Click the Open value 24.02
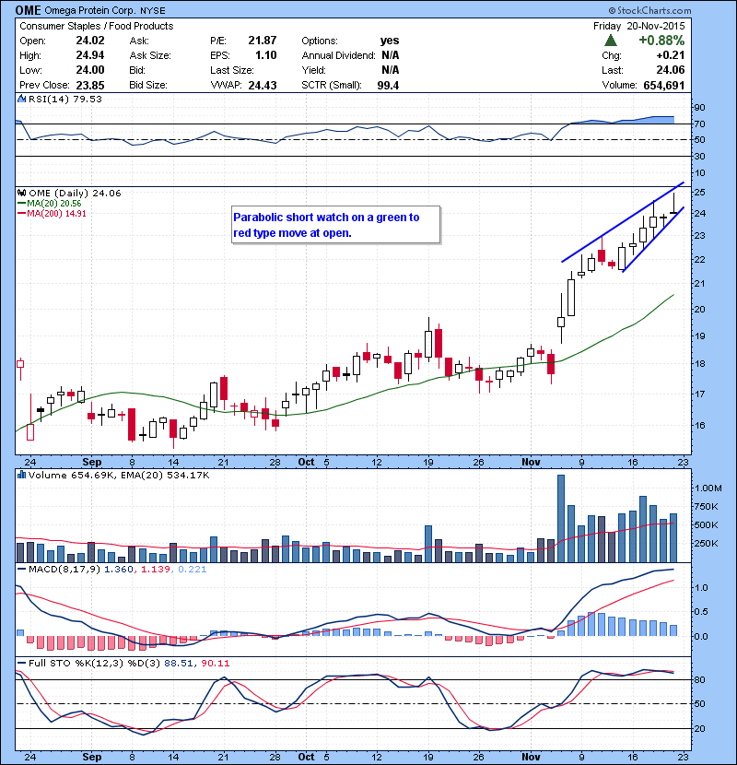The height and width of the screenshot is (765, 737). pyautogui.click(x=90, y=41)
